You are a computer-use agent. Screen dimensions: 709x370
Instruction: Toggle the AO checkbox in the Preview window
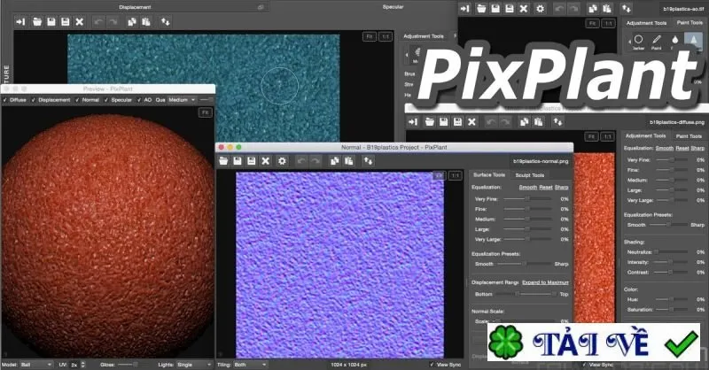(139, 100)
